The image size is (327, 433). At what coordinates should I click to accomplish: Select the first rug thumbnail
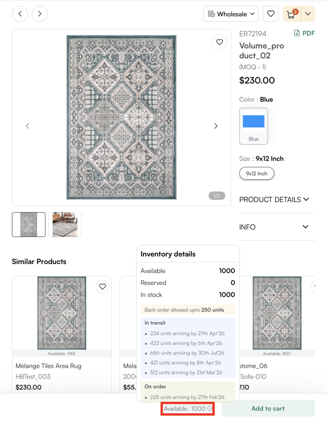coord(29,225)
